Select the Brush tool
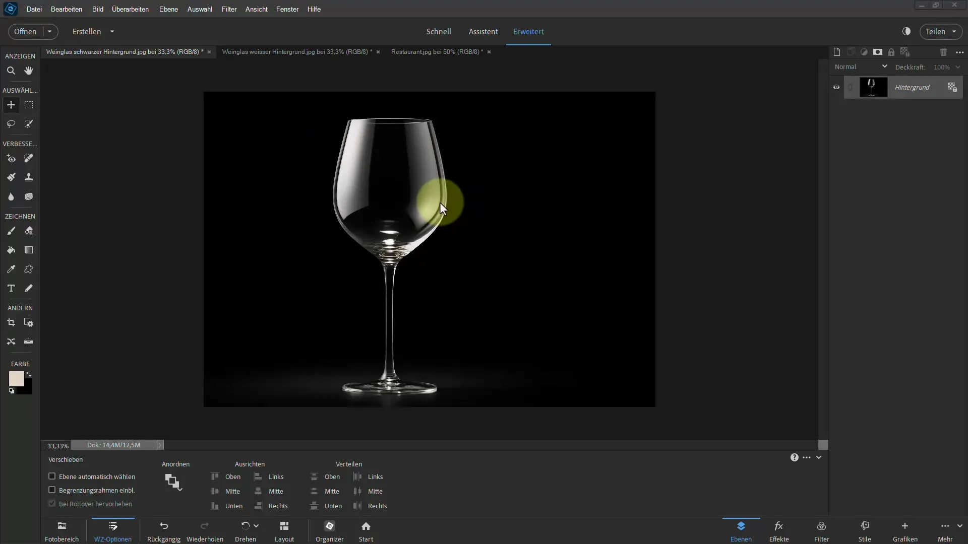Screen dimensions: 968x544 coord(11,231)
